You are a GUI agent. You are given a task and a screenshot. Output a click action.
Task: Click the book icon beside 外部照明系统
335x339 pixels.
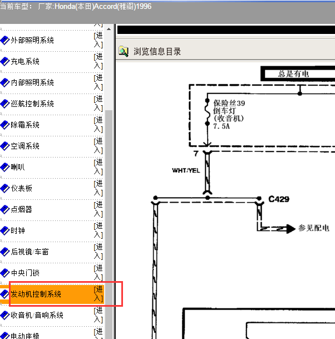click(5, 41)
